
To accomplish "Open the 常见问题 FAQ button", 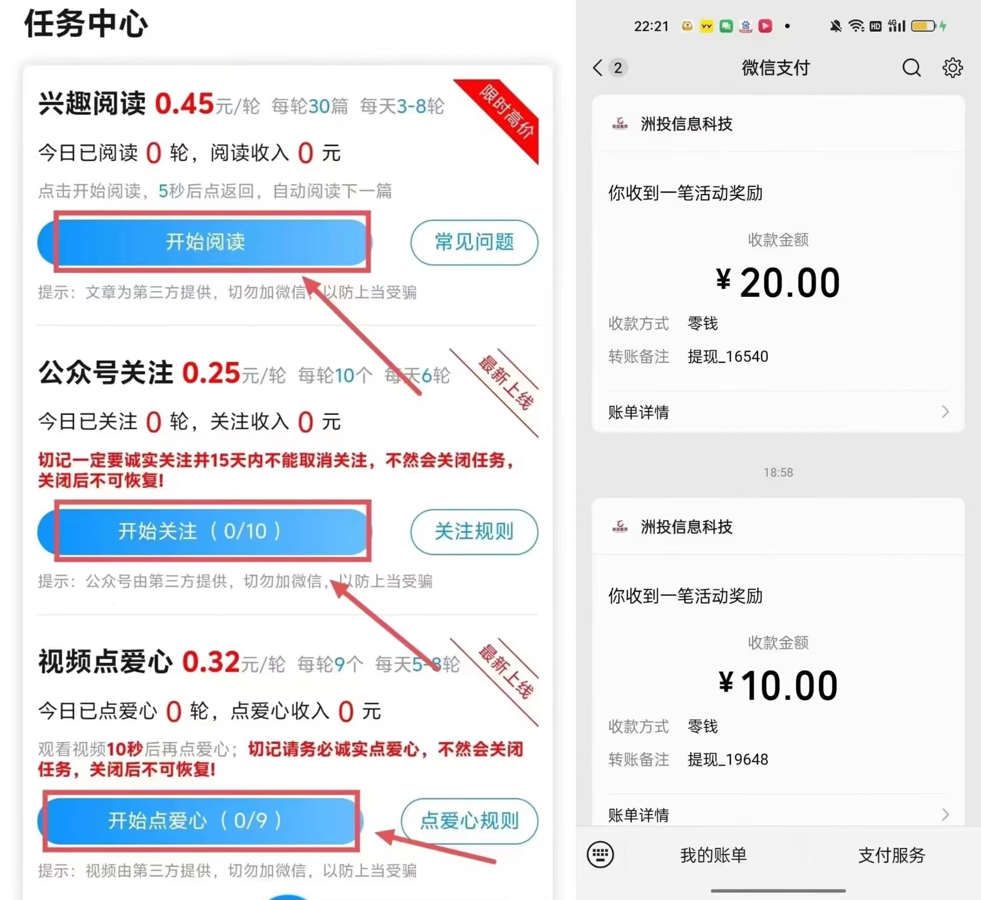I will point(474,242).
